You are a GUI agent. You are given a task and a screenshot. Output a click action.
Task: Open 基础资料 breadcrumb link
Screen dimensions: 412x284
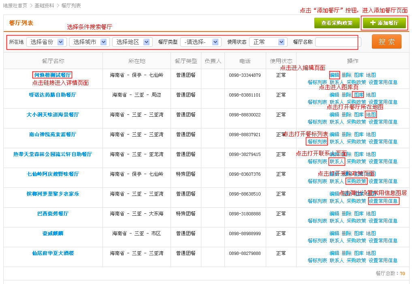(44, 6)
